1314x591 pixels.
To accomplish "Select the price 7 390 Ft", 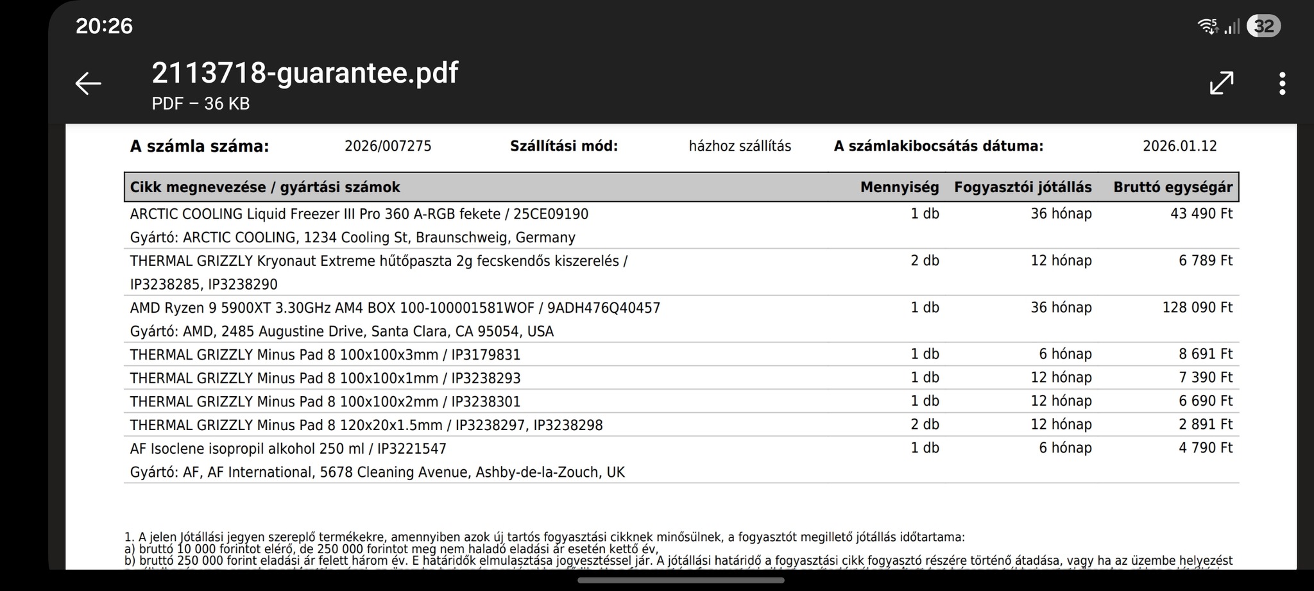I will click(x=1205, y=378).
